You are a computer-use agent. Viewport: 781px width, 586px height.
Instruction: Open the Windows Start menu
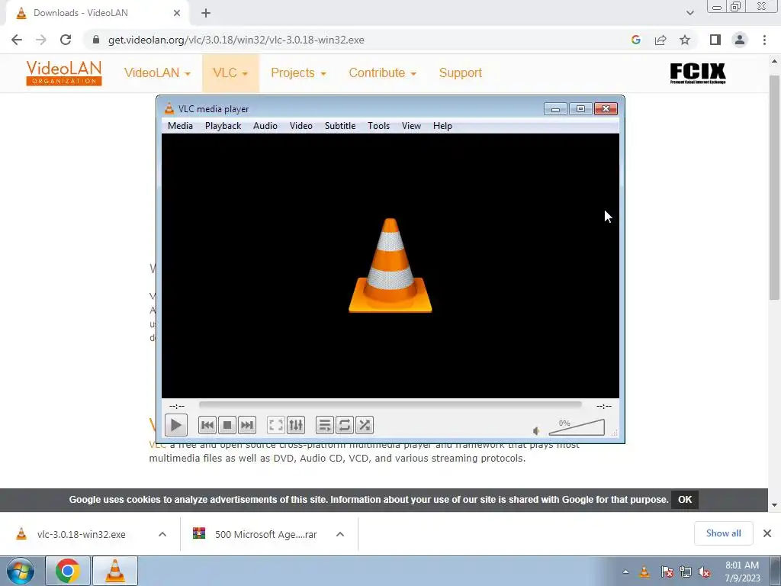pyautogui.click(x=20, y=571)
